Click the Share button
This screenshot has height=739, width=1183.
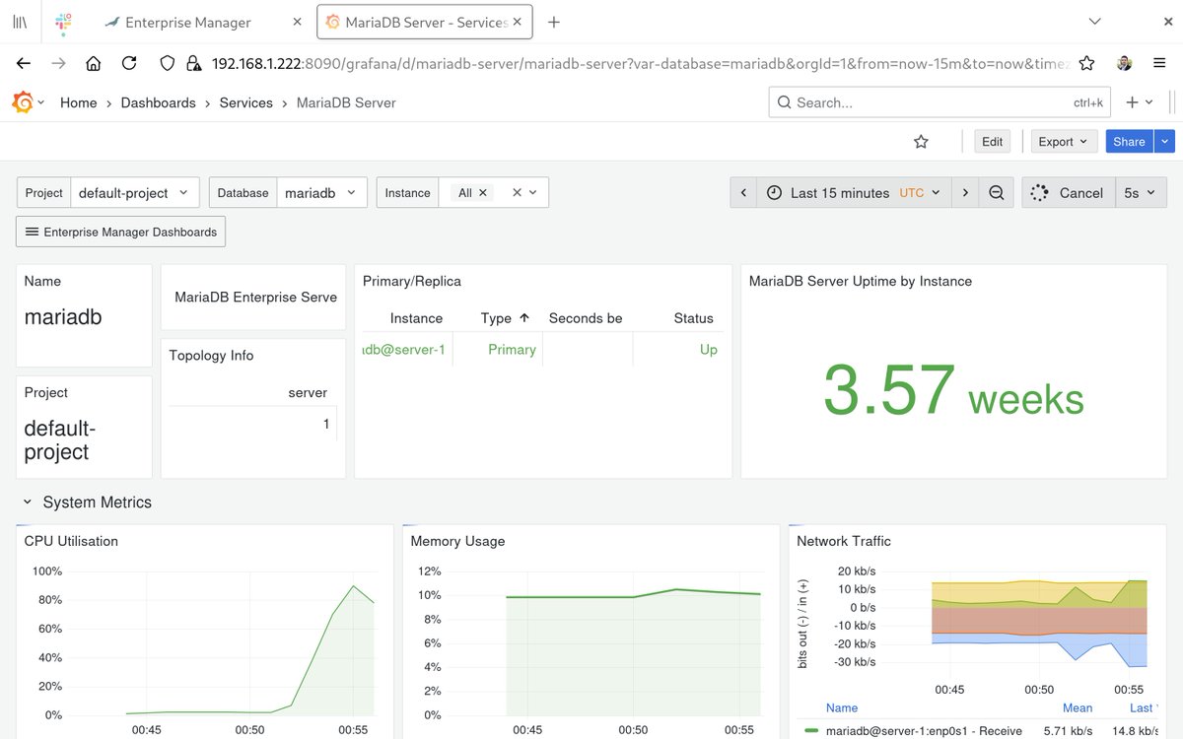pos(1129,142)
